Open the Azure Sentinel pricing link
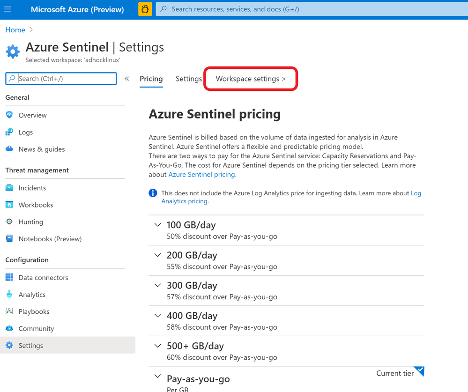 pyautogui.click(x=202, y=174)
